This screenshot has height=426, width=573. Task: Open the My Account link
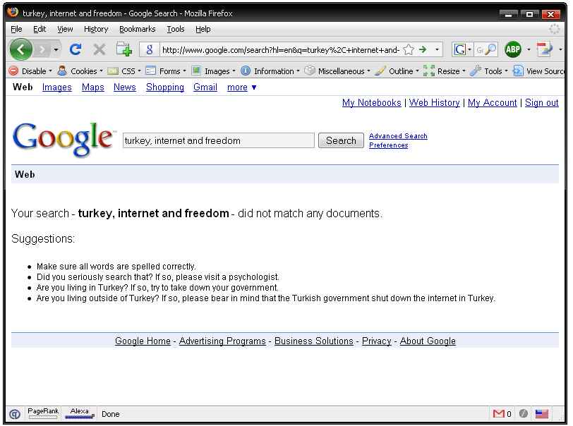click(493, 103)
